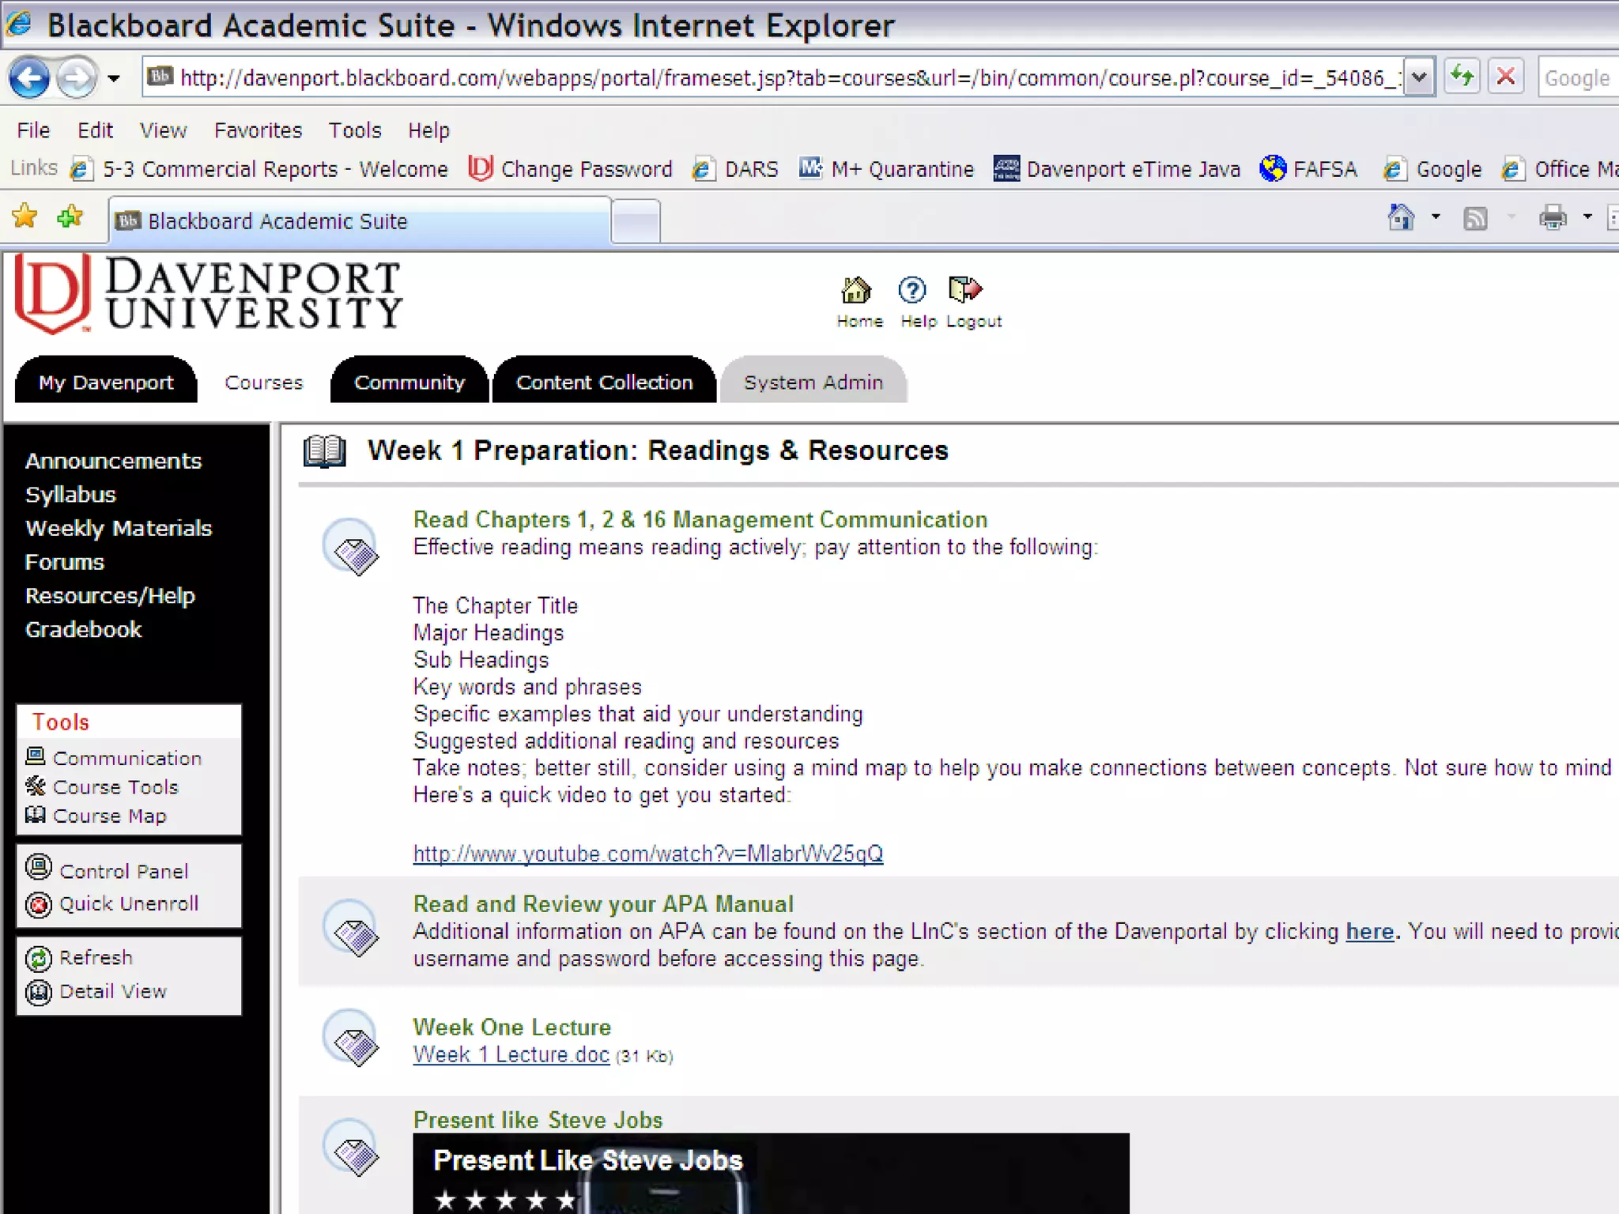
Task: Open the Favorites menu
Action: tap(258, 130)
